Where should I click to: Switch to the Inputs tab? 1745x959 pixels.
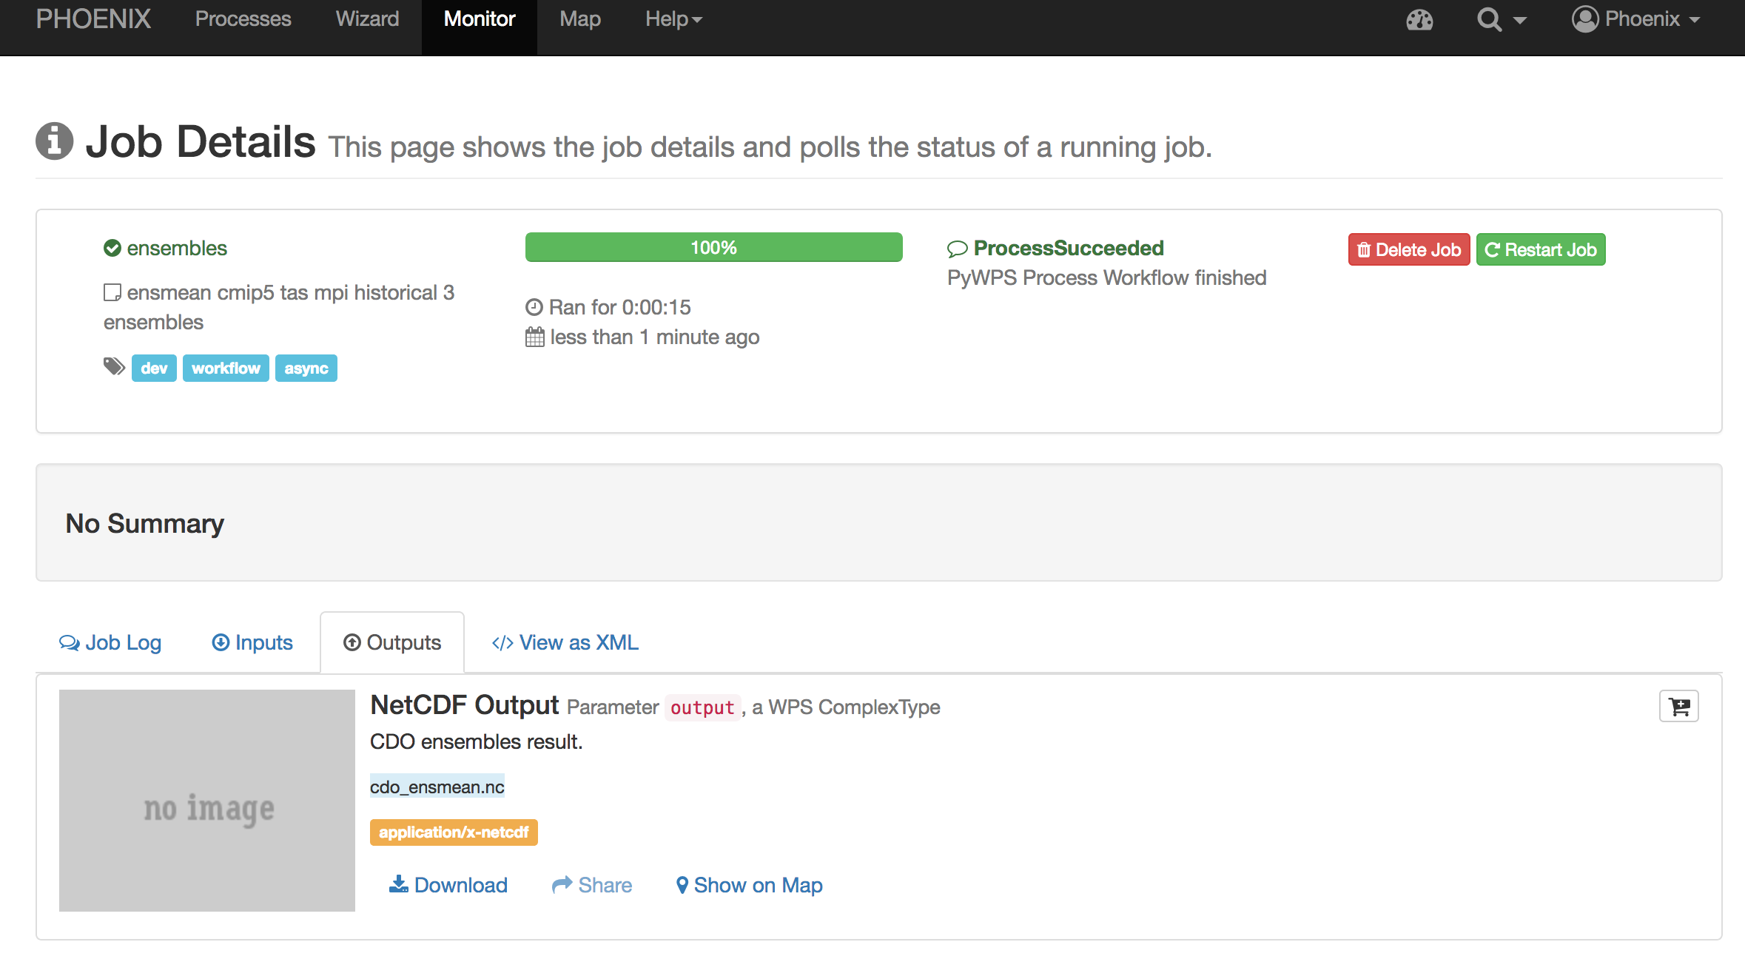point(252,642)
